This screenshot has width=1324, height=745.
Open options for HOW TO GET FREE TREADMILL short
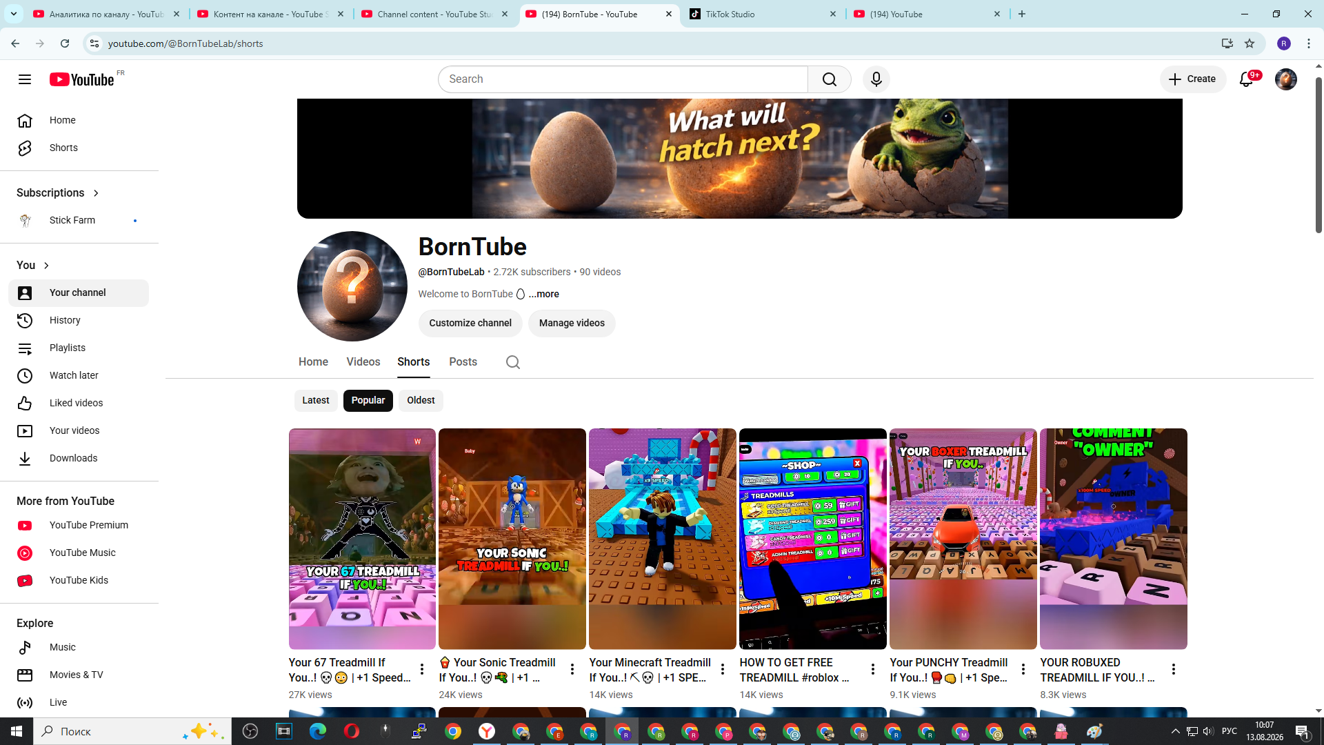pyautogui.click(x=873, y=669)
